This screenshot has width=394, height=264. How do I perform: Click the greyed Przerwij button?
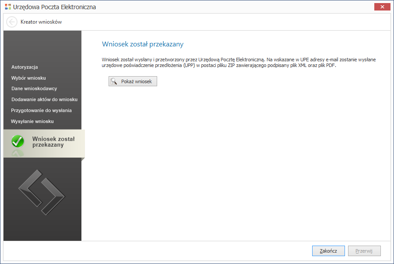point(364,251)
